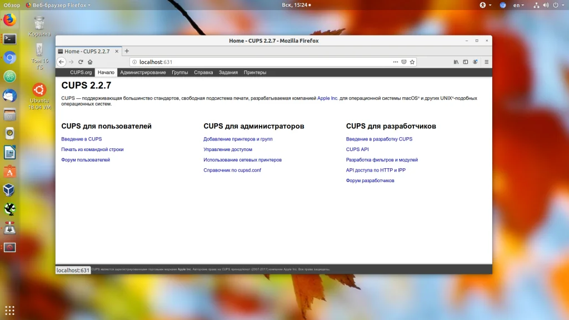Open Chromium browser in the dock

pyautogui.click(x=10, y=58)
